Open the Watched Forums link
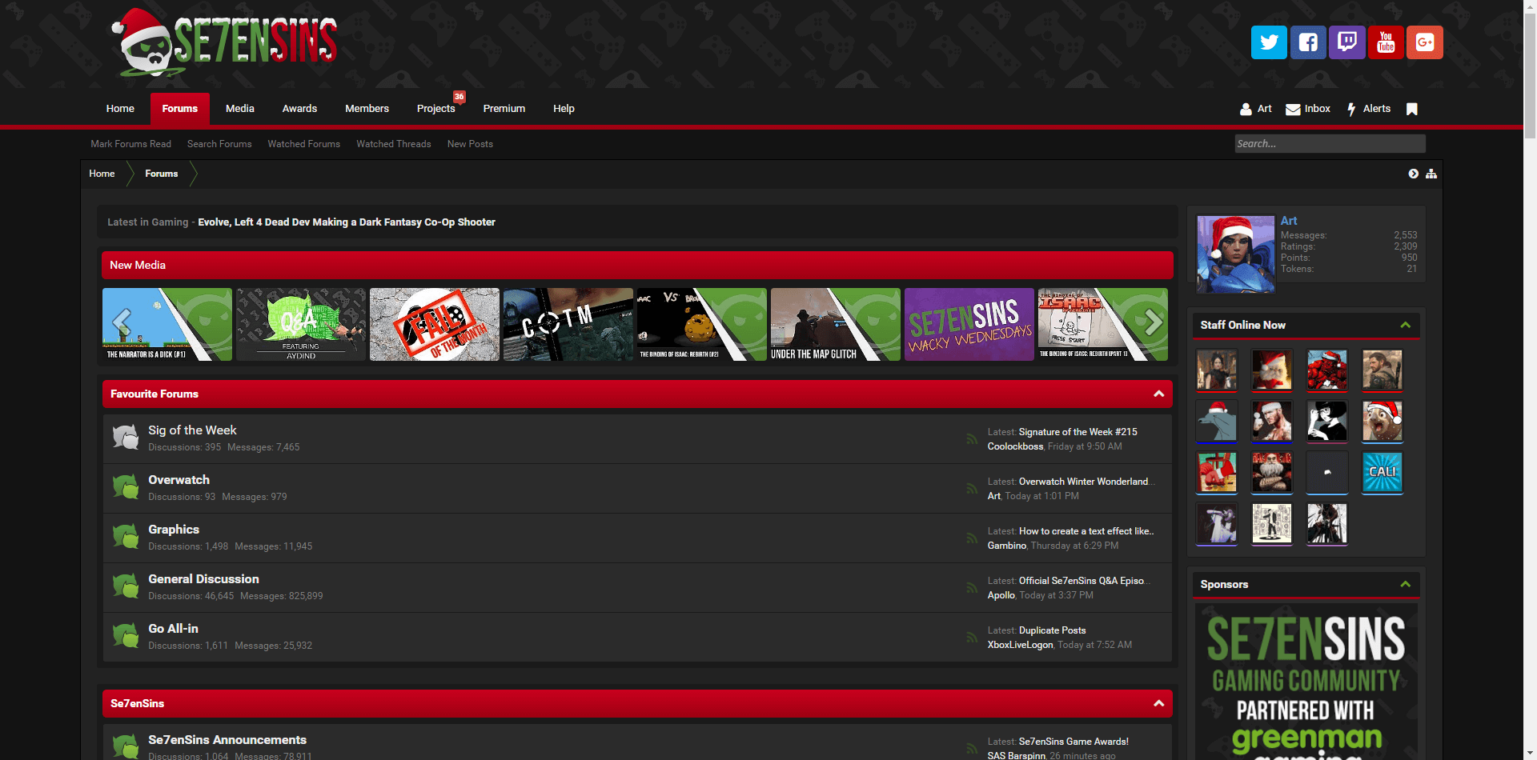Viewport: 1537px width, 760px height. pyautogui.click(x=304, y=144)
